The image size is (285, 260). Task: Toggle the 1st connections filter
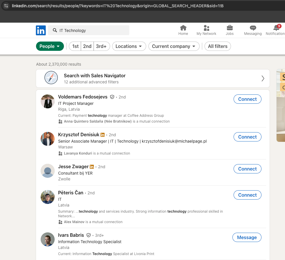[x=75, y=46]
